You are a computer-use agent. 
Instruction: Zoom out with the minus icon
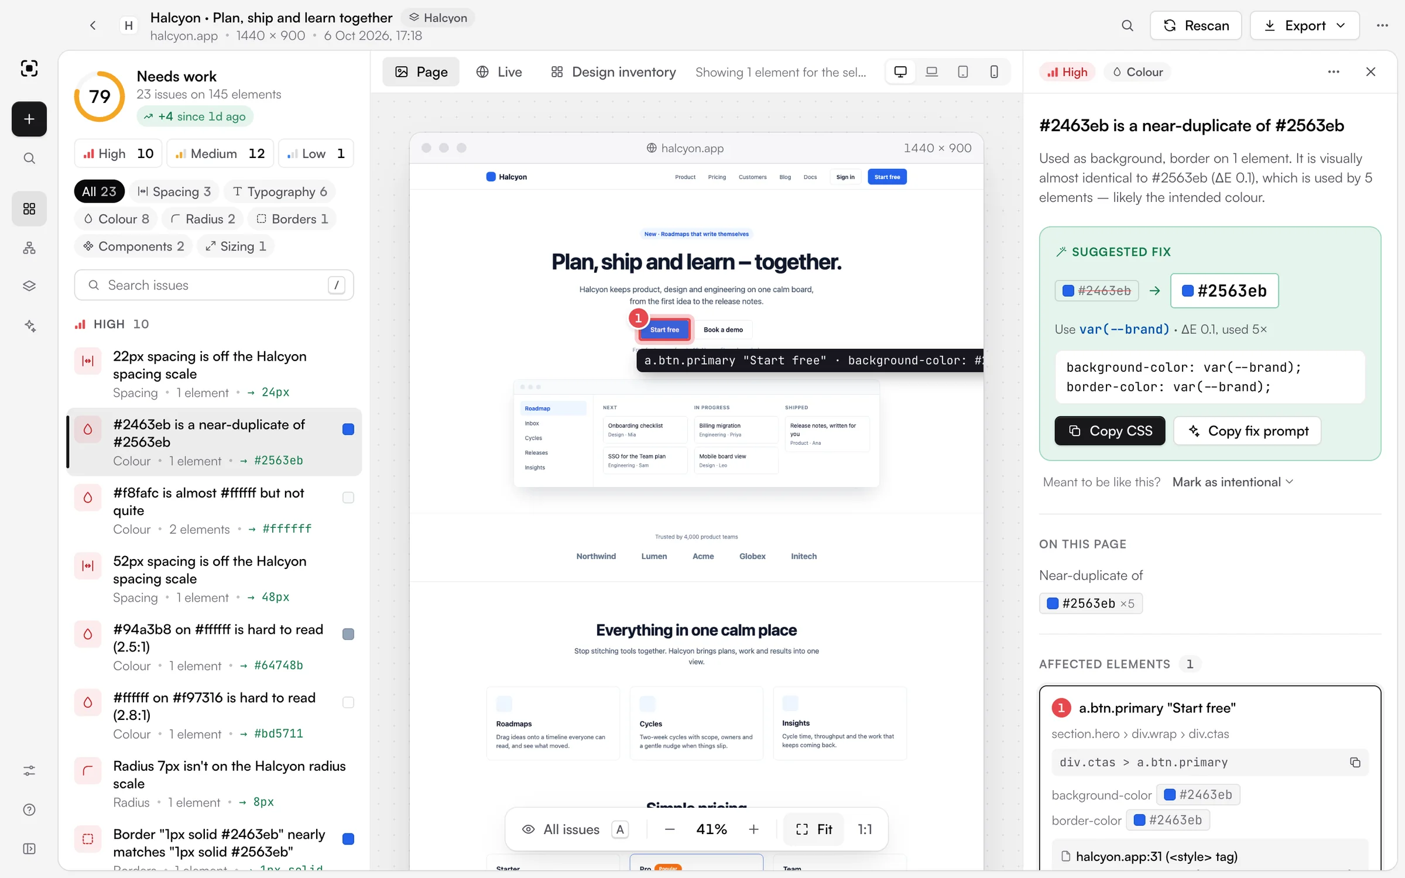point(670,829)
